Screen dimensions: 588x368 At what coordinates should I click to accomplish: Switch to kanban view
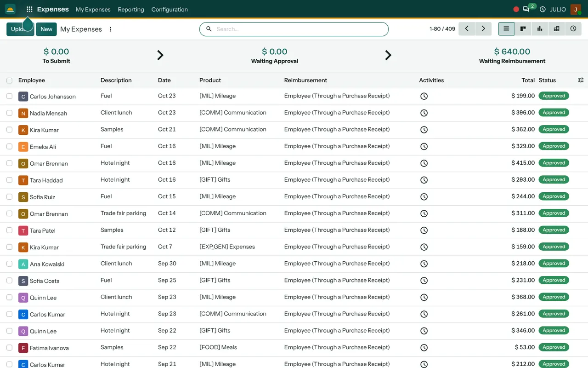[x=523, y=29]
